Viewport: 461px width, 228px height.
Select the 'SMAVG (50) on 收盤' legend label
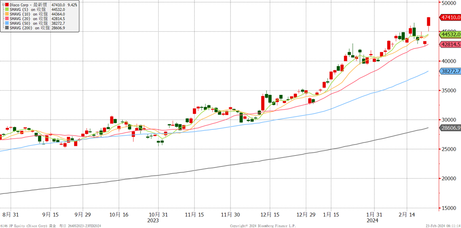(29, 23)
